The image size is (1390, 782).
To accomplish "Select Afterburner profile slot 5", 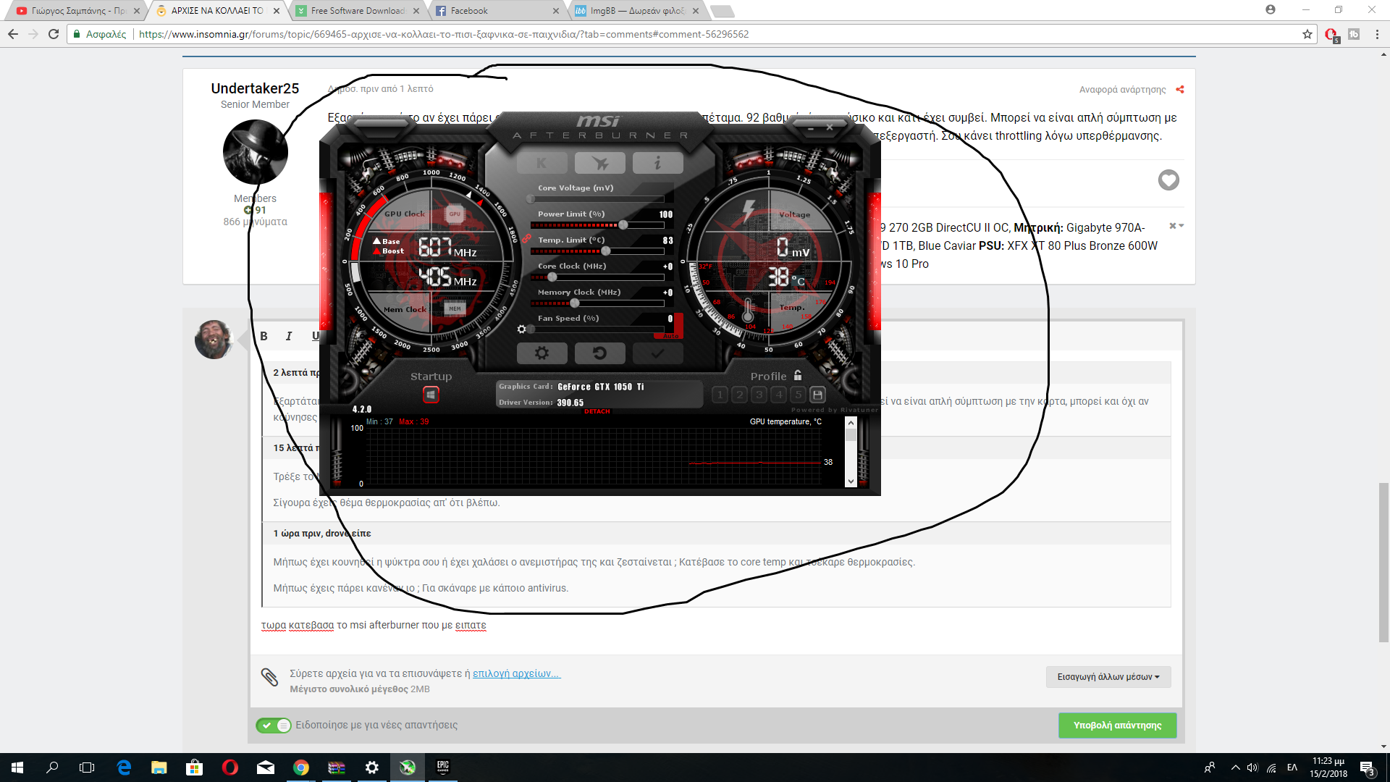I will pyautogui.click(x=798, y=395).
